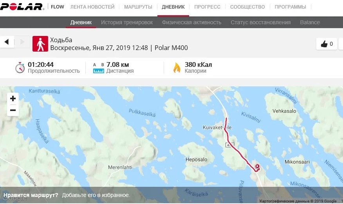Click the red walking sport icon
The width and height of the screenshot is (343, 204).
tap(40, 44)
